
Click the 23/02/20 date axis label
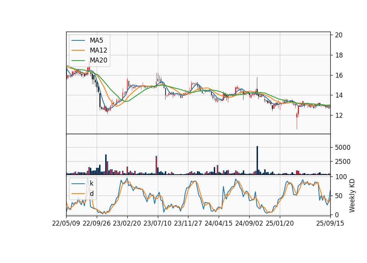(127, 223)
